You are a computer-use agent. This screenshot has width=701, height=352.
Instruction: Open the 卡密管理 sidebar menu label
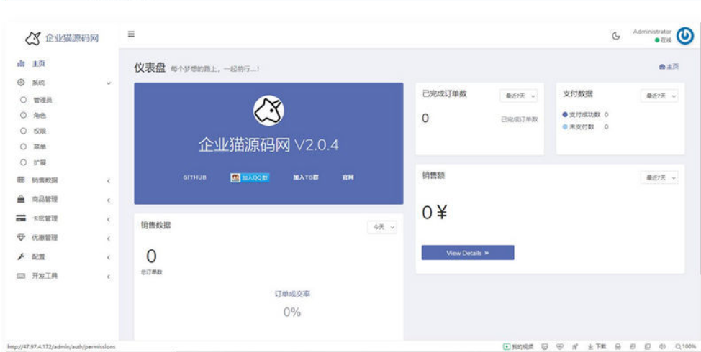point(45,218)
